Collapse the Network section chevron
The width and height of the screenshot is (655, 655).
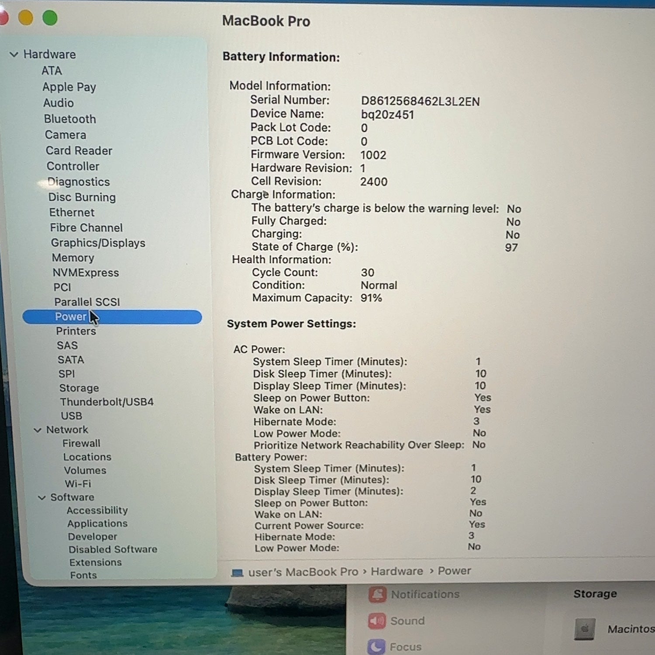38,430
